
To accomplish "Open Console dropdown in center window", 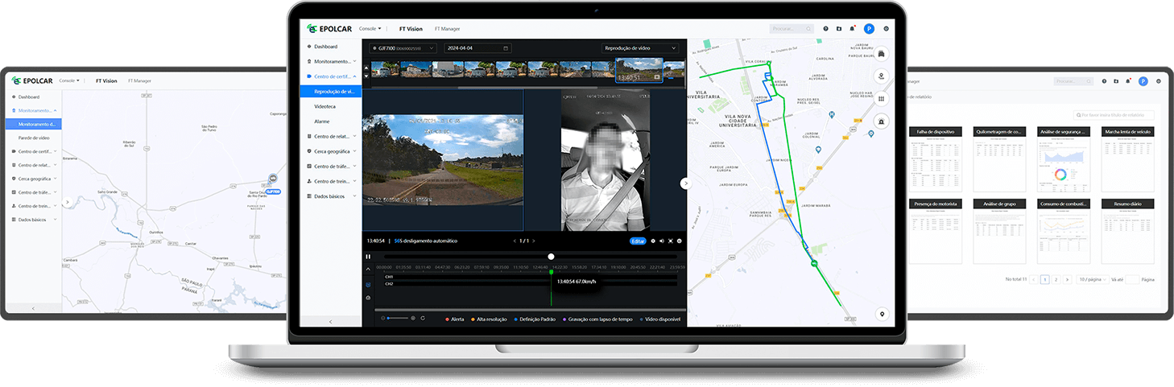I will (x=370, y=29).
